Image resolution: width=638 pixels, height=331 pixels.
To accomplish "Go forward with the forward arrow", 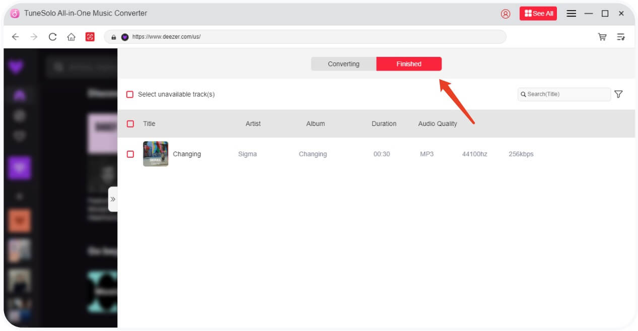I will click(x=34, y=37).
